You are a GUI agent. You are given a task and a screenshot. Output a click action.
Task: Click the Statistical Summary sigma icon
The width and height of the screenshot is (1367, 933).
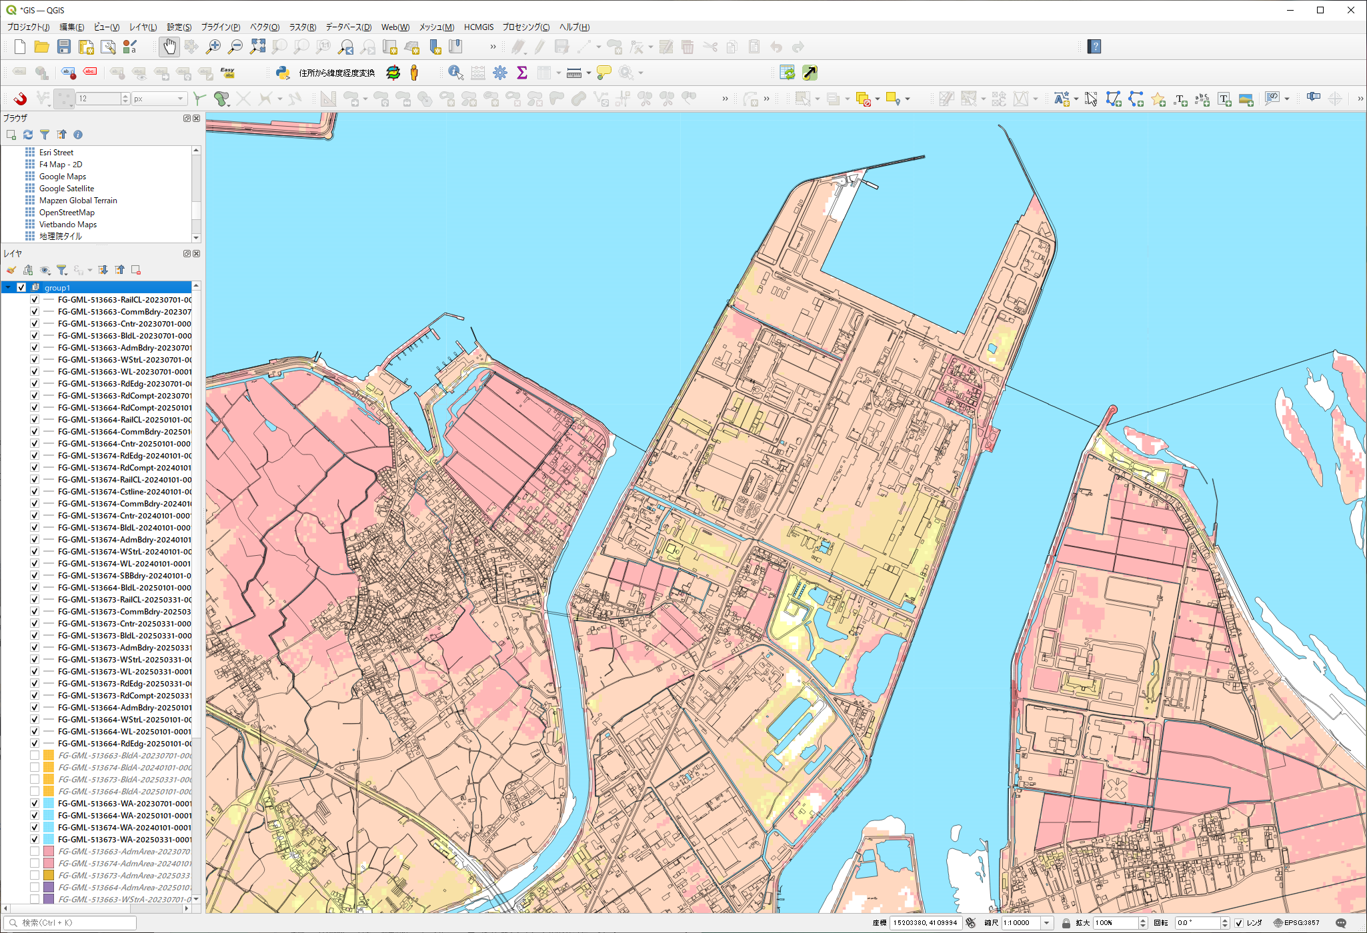pyautogui.click(x=522, y=73)
